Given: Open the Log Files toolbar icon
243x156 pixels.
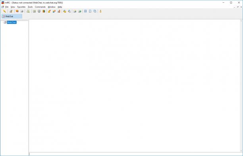Looking at the screenshot, I should click(69, 11).
